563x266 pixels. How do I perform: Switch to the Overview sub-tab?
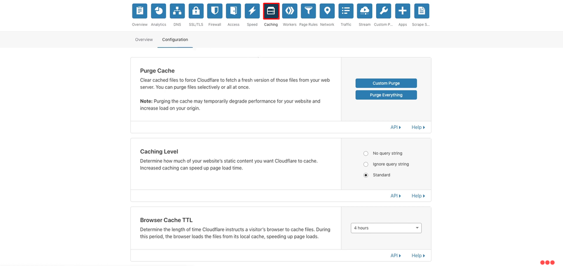tap(144, 40)
